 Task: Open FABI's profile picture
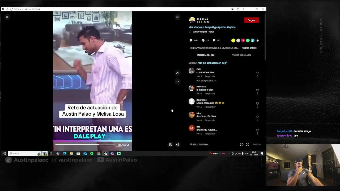[192, 71]
